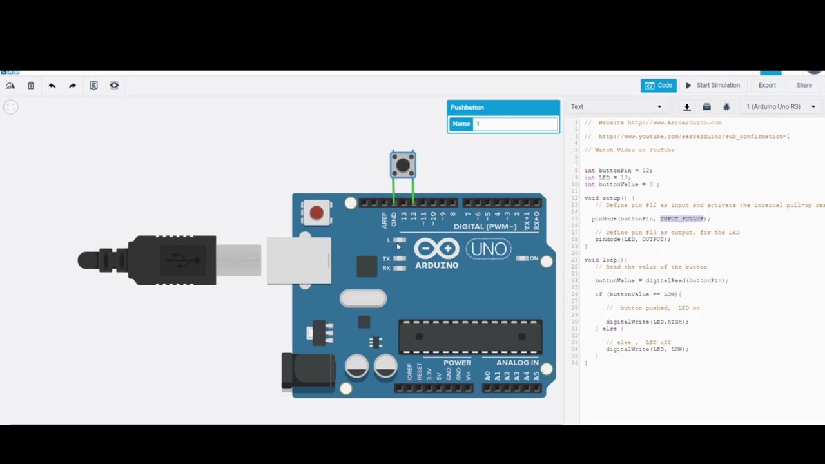Toggle notes visibility eye icon

pos(114,86)
